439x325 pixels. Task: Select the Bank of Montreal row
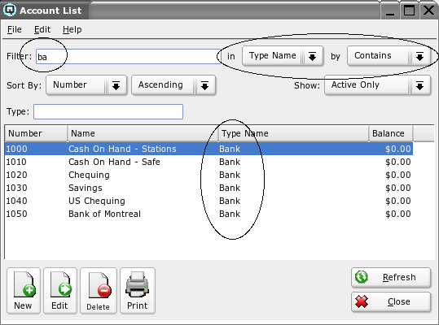click(x=209, y=214)
